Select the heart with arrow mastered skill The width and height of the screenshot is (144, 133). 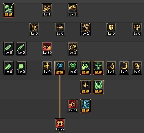pyautogui.click(x=86, y=87)
